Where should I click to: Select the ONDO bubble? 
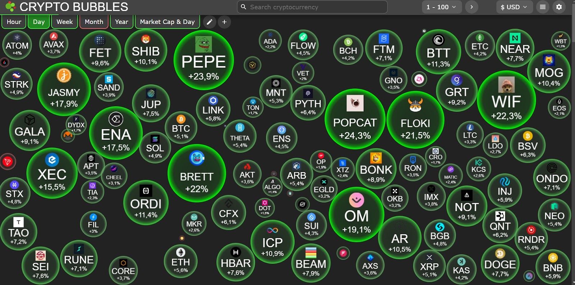coord(552,177)
